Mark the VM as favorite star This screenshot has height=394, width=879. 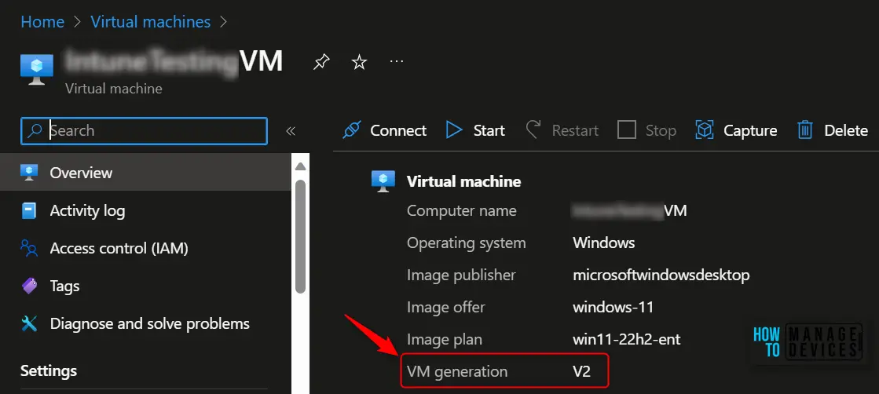359,62
